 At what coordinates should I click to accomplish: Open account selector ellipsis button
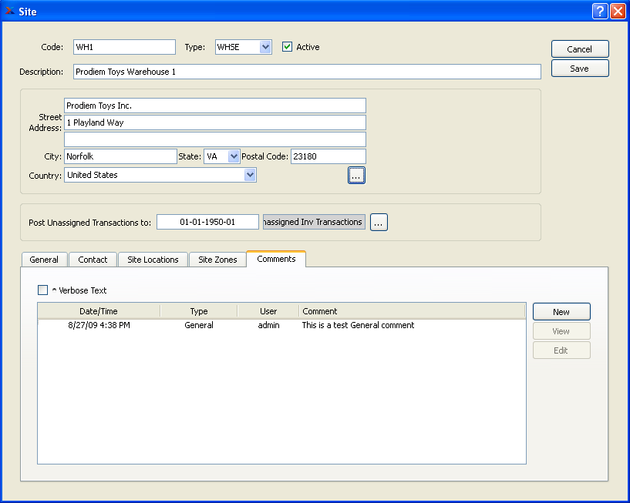click(378, 223)
